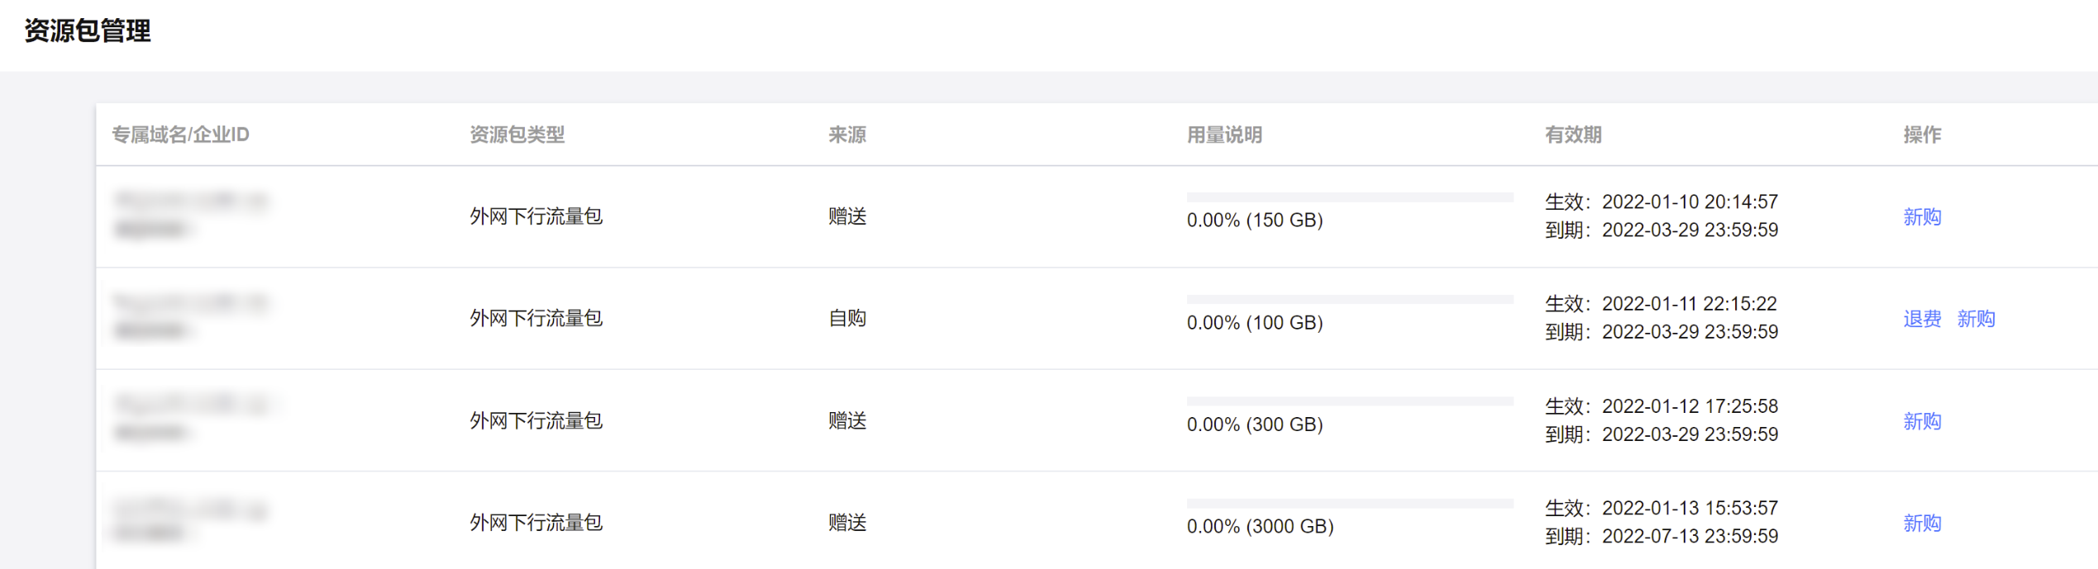Click 新购 in the 100 GB package row
This screenshot has width=2098, height=569.
click(1975, 319)
